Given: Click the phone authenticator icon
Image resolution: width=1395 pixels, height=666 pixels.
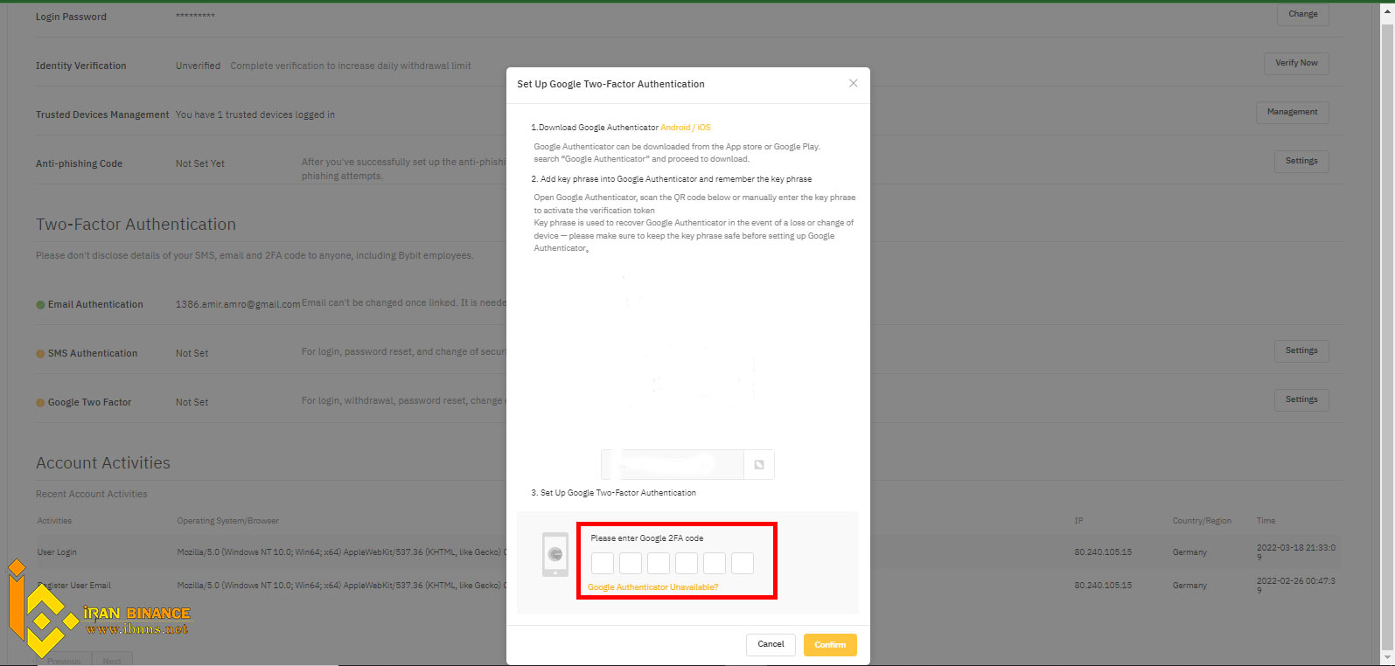Looking at the screenshot, I should pyautogui.click(x=555, y=555).
